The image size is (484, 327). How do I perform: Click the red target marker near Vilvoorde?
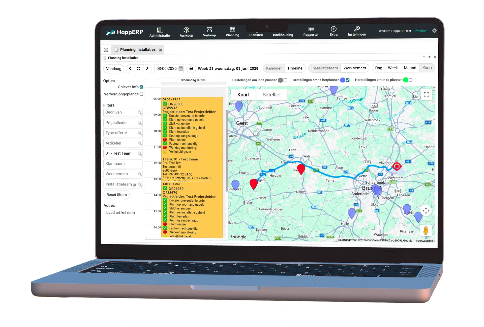(x=397, y=166)
